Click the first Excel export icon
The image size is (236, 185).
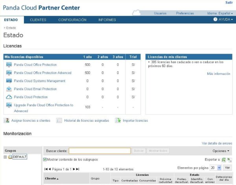click(x=224, y=160)
